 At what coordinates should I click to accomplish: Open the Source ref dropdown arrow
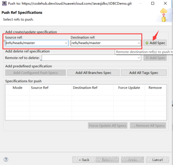point(66,43)
